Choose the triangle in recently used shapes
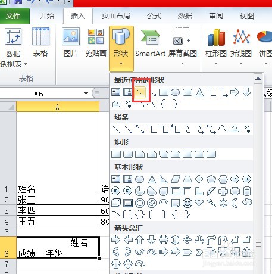 coord(199,92)
